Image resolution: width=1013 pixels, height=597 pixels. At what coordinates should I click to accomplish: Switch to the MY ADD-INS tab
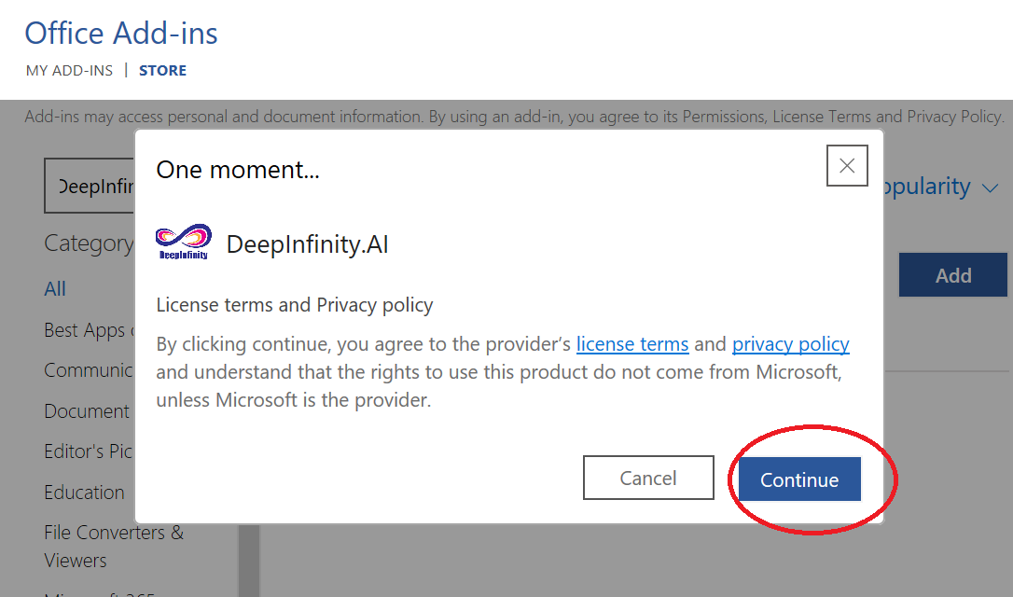(69, 70)
